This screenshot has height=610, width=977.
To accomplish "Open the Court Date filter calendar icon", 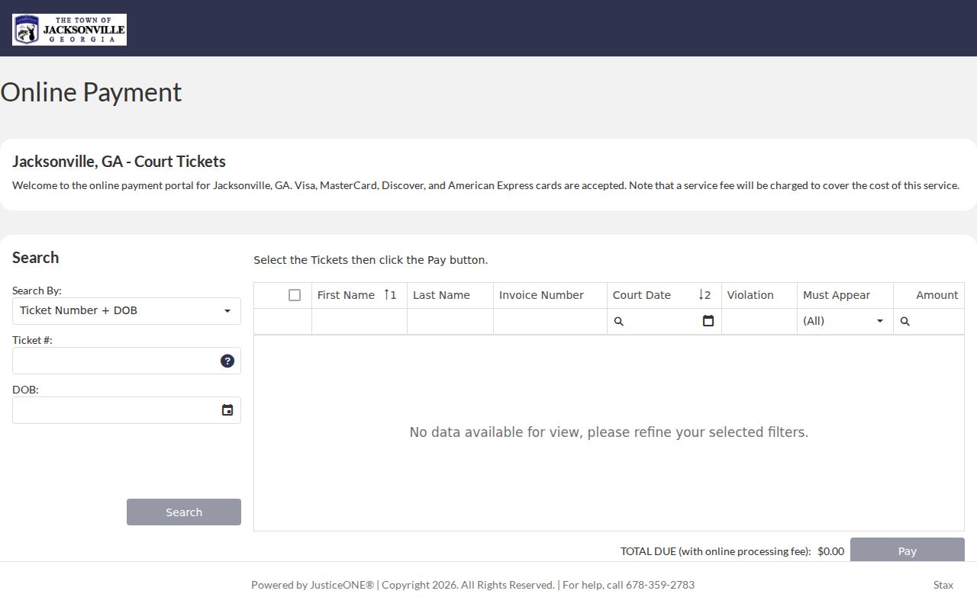I will [x=708, y=321].
